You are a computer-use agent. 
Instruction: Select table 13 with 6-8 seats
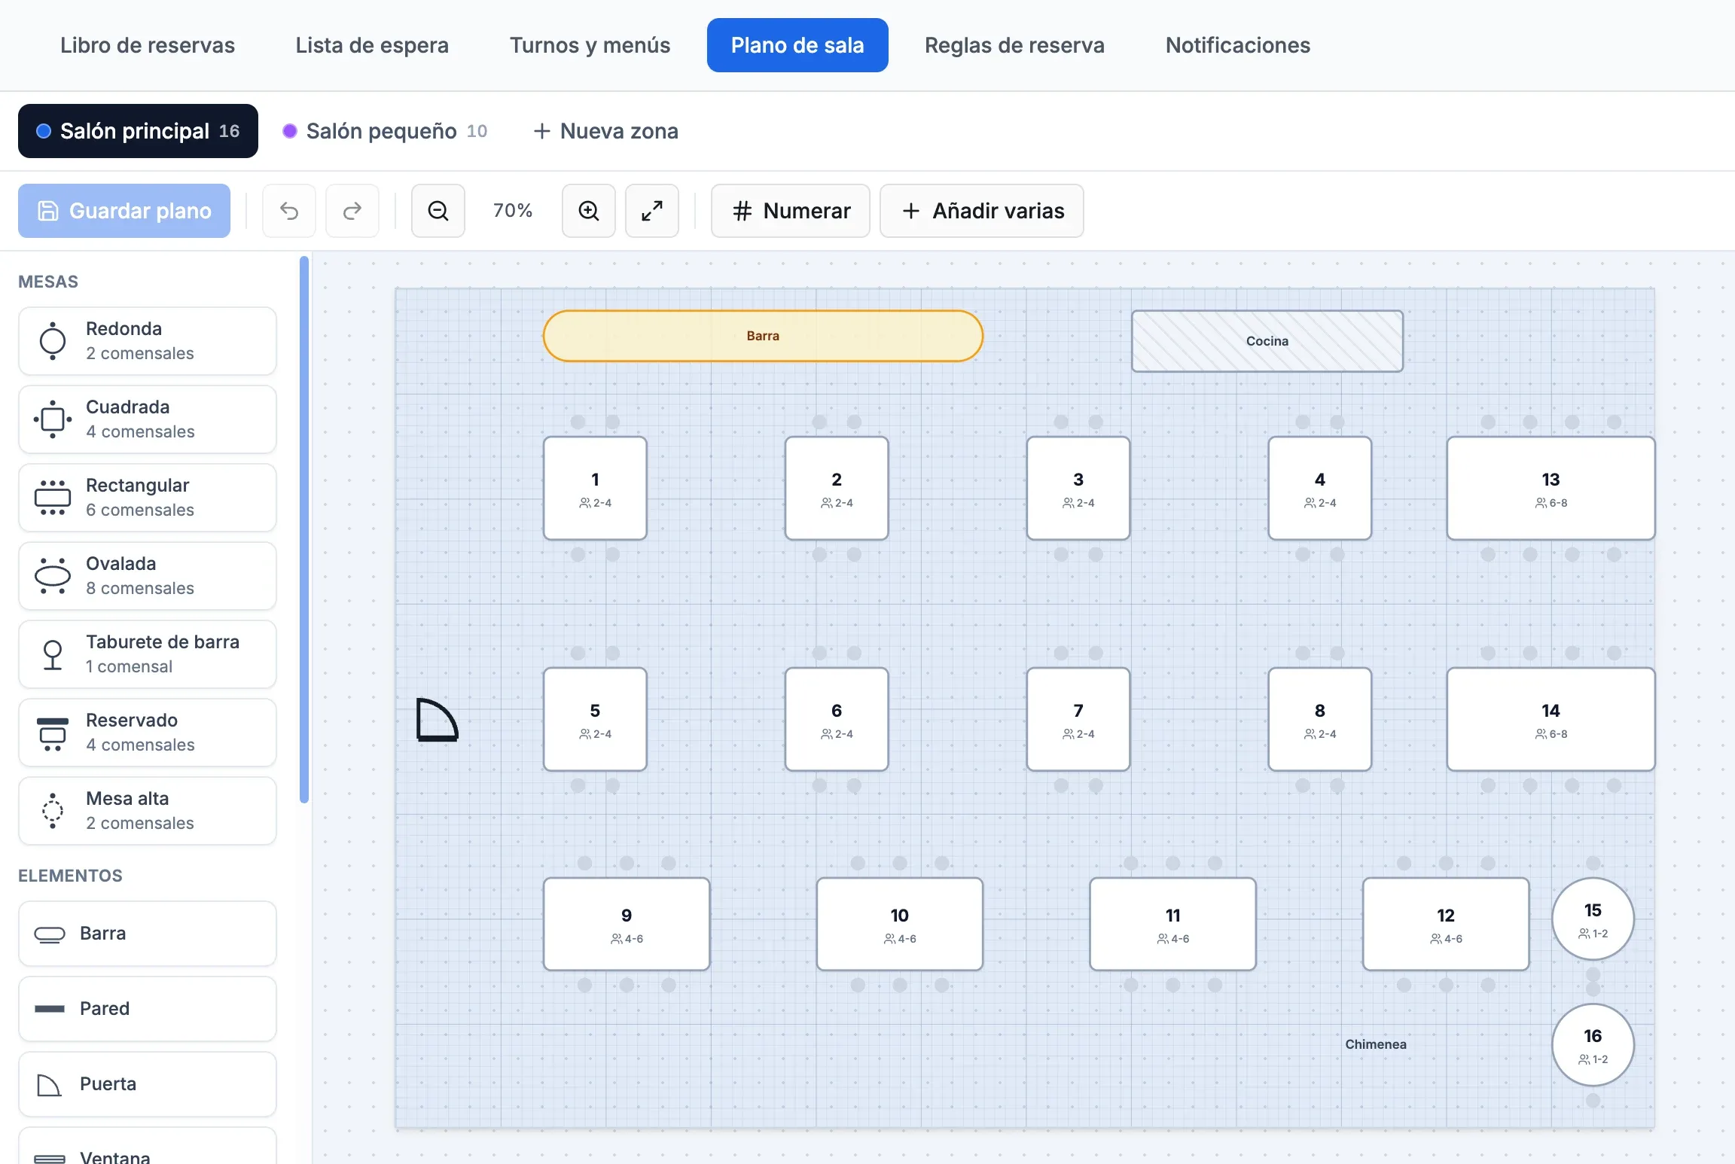1551,489
